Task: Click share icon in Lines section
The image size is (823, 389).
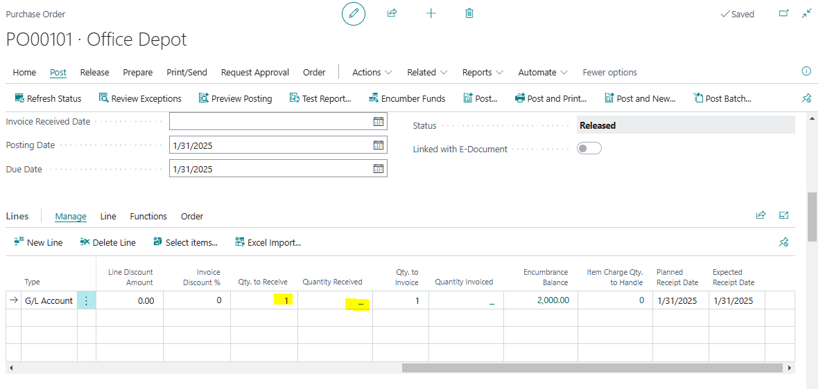Action: 761,215
